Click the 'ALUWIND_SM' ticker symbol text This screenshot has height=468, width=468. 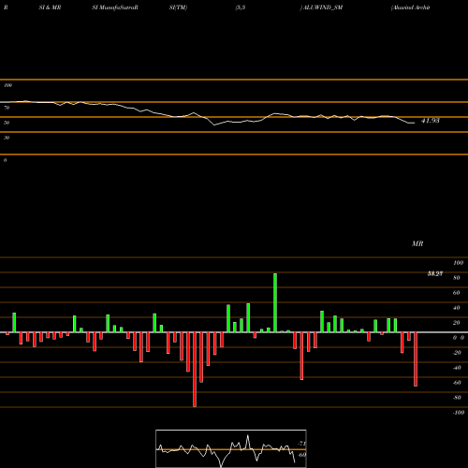coord(323,7)
